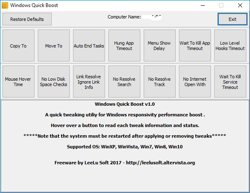The image size is (250, 193).
Task: Select Low Level Hooks Timeout
Action: pyautogui.click(x=230, y=45)
